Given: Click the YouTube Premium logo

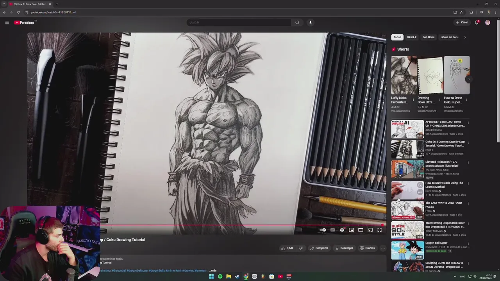Looking at the screenshot, I should (x=25, y=22).
